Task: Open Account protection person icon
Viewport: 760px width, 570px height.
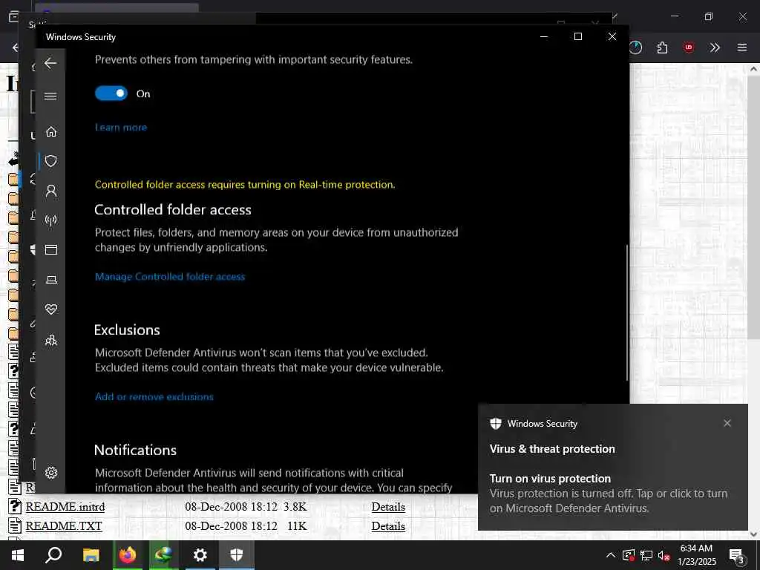Action: [51, 191]
